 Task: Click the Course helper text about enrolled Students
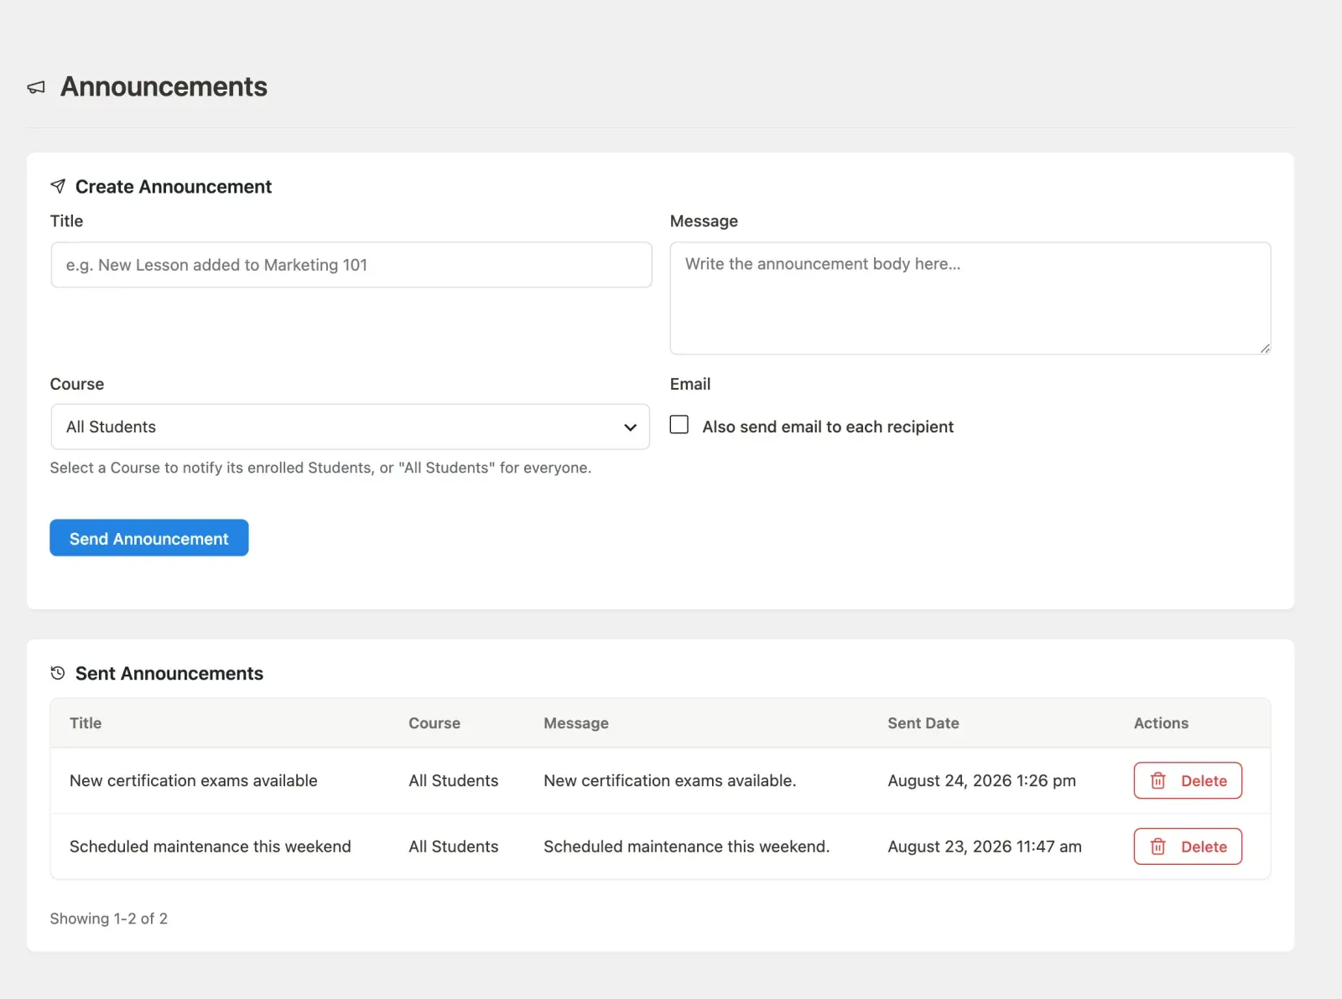[x=320, y=468]
